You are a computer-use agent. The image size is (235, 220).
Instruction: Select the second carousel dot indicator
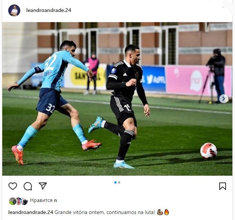(x=119, y=182)
